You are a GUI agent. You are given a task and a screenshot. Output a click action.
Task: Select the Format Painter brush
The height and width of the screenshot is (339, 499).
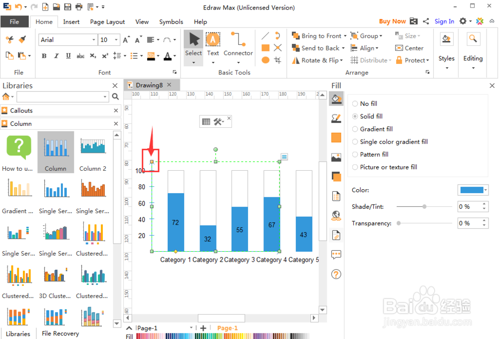[x=22, y=39]
